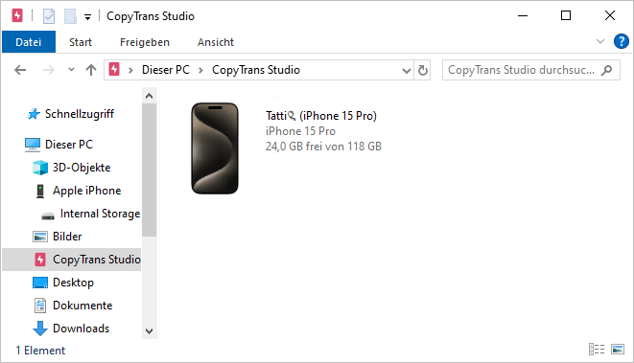Expand the chevron after Dieser PC

coord(200,70)
